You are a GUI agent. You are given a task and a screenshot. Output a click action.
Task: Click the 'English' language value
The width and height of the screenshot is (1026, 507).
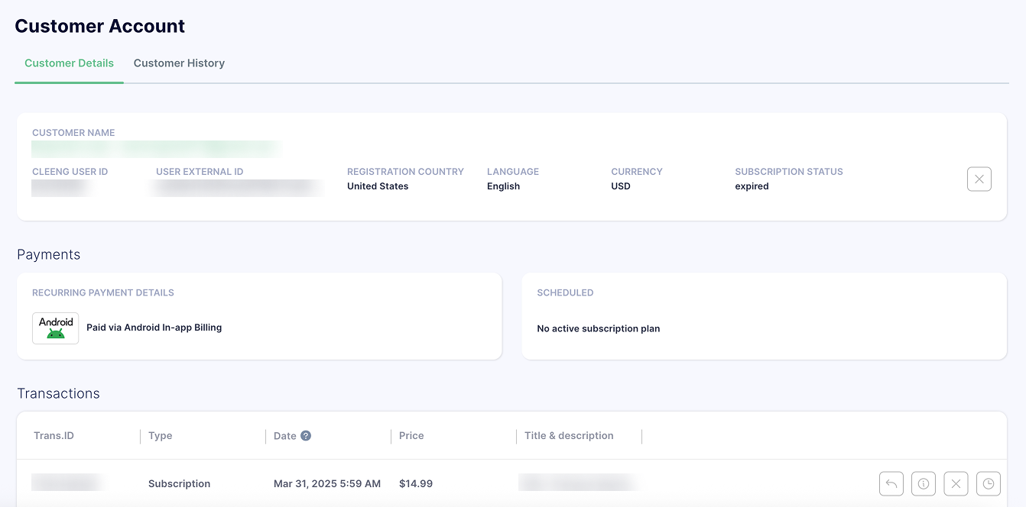click(503, 186)
